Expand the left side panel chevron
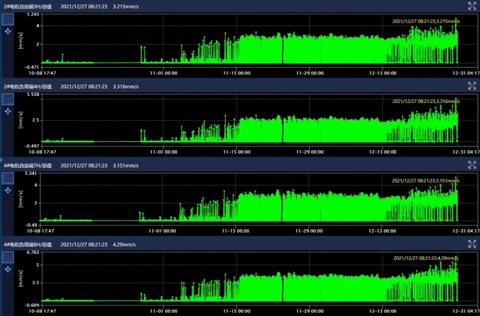 (x=1, y=159)
